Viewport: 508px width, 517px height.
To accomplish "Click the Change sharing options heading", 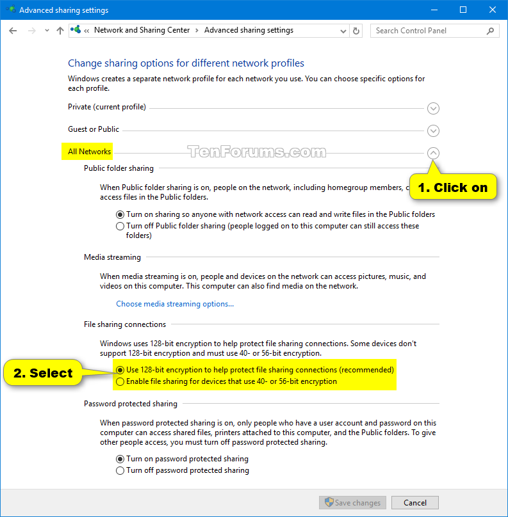I will pos(186,63).
